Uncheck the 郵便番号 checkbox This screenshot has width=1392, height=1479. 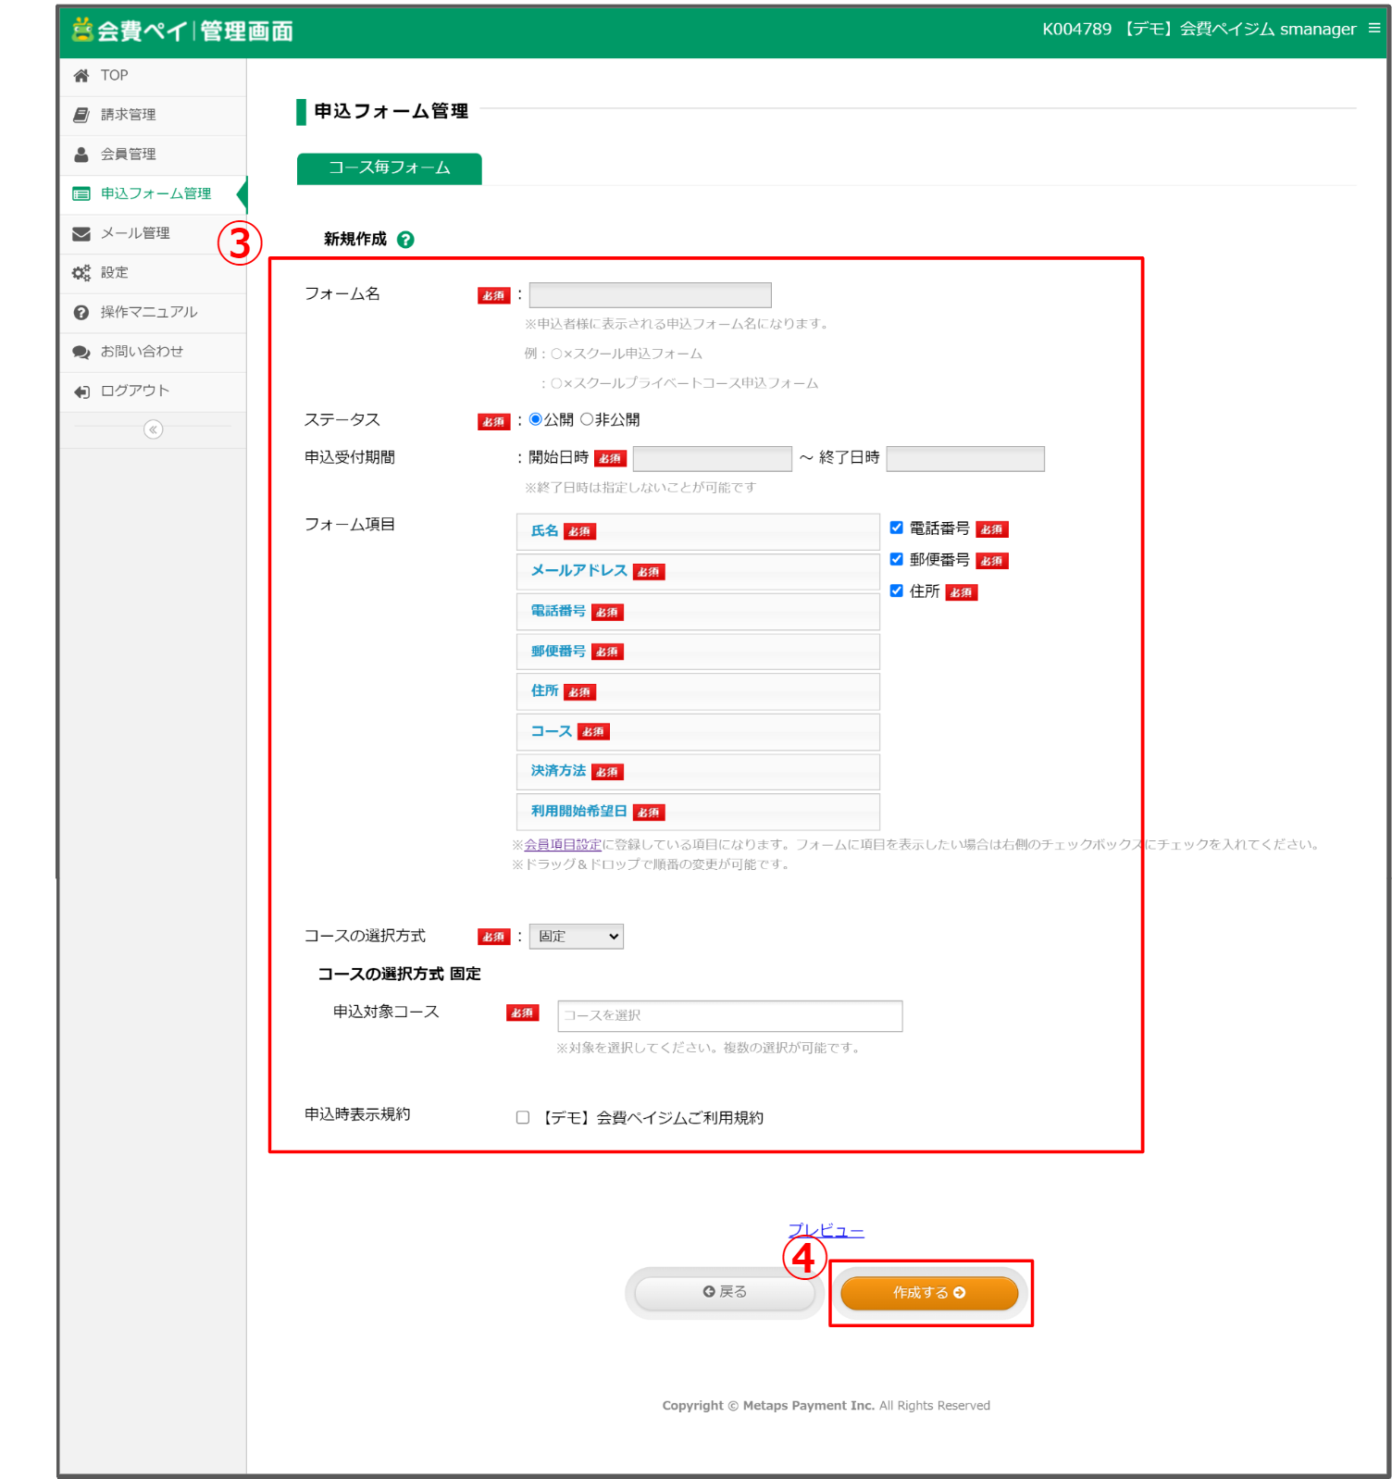point(897,559)
